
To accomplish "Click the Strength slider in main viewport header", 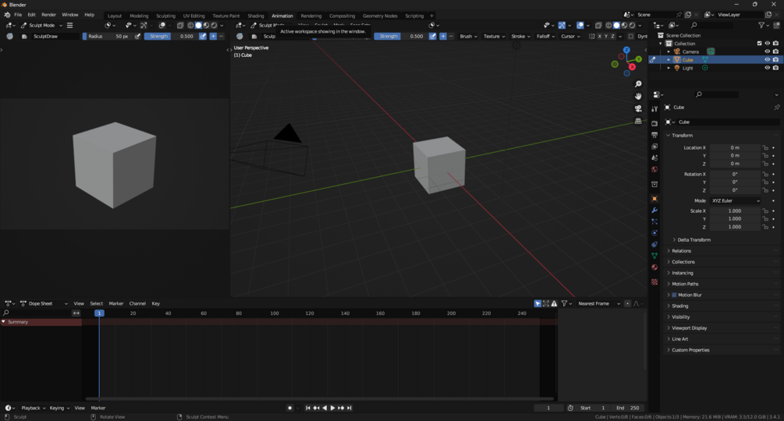I will coord(402,37).
